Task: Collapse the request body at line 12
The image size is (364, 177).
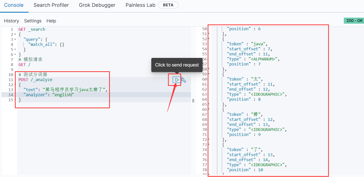Action: [15, 85]
